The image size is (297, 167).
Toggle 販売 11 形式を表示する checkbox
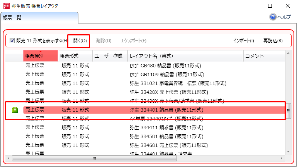coord(12,40)
